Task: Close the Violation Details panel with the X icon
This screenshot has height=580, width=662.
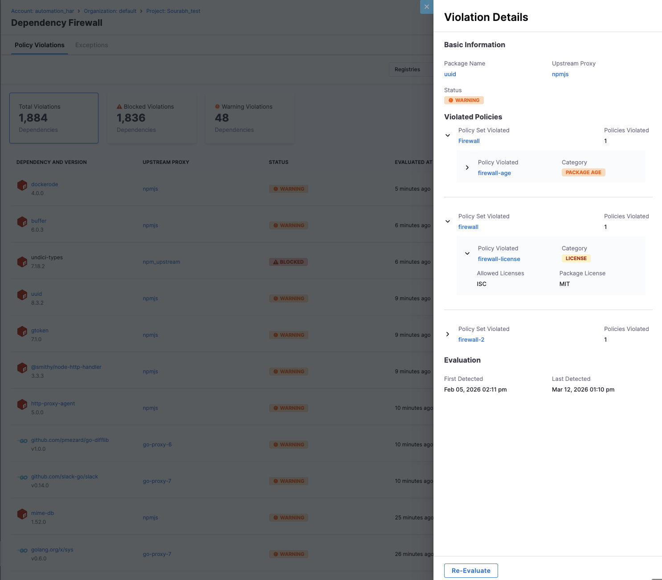Action: tap(426, 7)
